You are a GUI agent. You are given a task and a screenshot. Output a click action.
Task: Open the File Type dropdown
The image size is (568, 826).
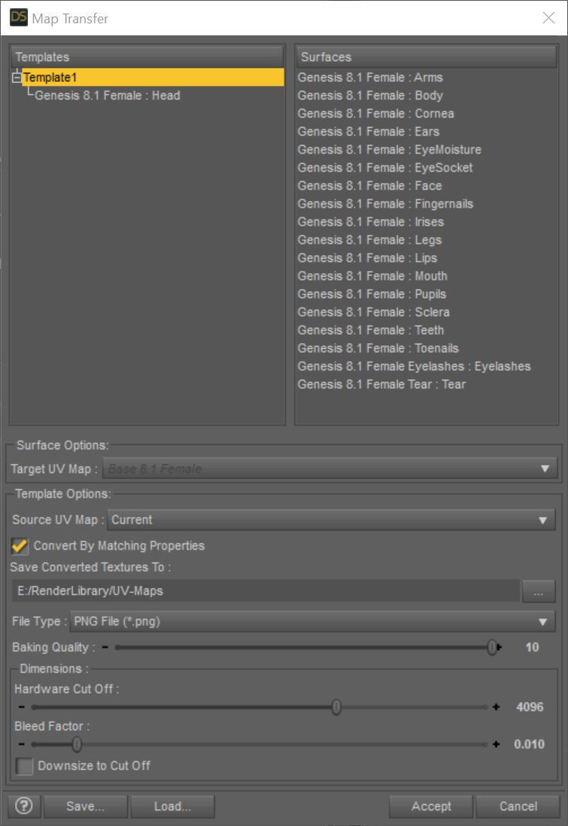pyautogui.click(x=312, y=621)
